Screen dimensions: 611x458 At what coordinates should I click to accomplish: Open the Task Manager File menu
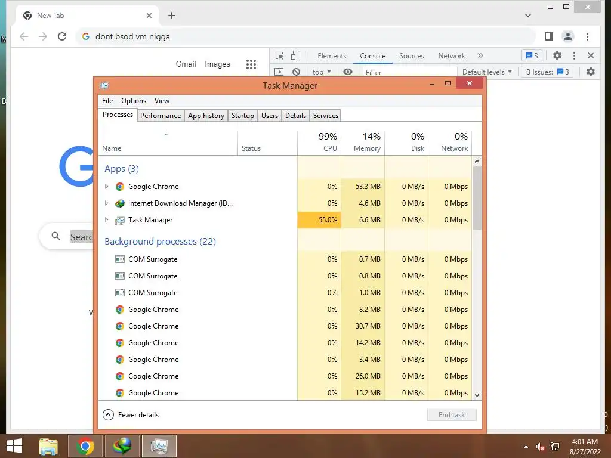coord(107,100)
